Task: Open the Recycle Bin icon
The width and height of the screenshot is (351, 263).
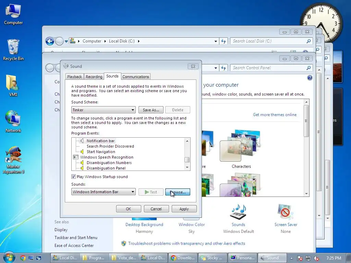Action: point(13,50)
